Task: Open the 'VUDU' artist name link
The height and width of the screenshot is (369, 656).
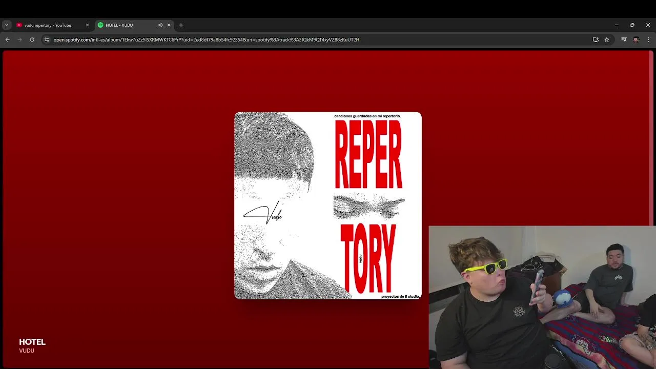Action: click(27, 351)
